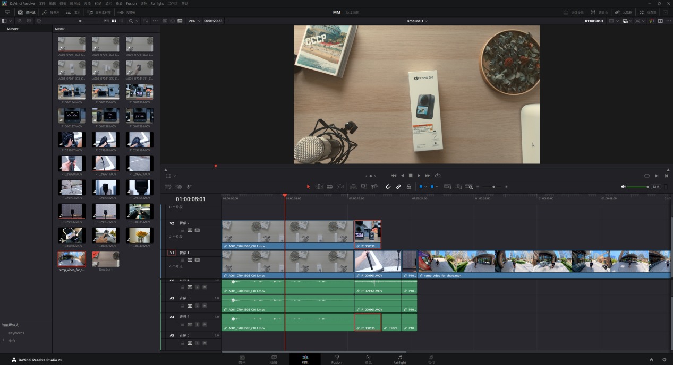Activate the blade edit mode tool
Viewport: 673px width, 365px height.
tap(329, 187)
